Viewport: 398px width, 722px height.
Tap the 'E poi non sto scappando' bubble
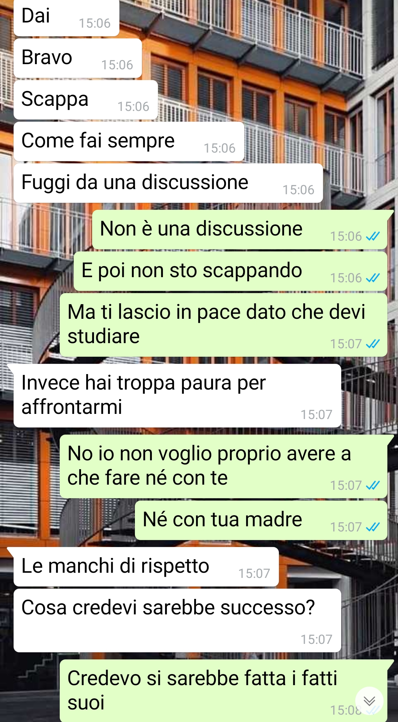[x=230, y=271]
